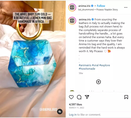This screenshot has width=131, height=118.
Task: Share post using paper plane icon
Action: [87, 97]
